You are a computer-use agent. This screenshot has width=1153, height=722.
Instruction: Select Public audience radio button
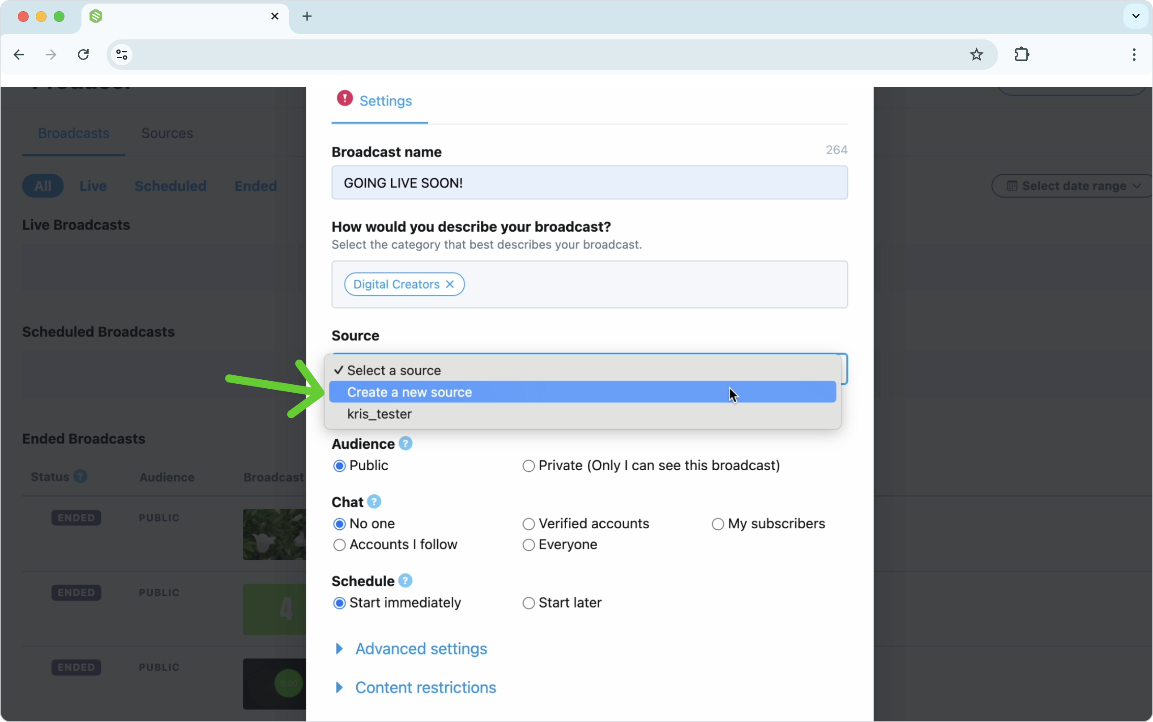(x=339, y=466)
